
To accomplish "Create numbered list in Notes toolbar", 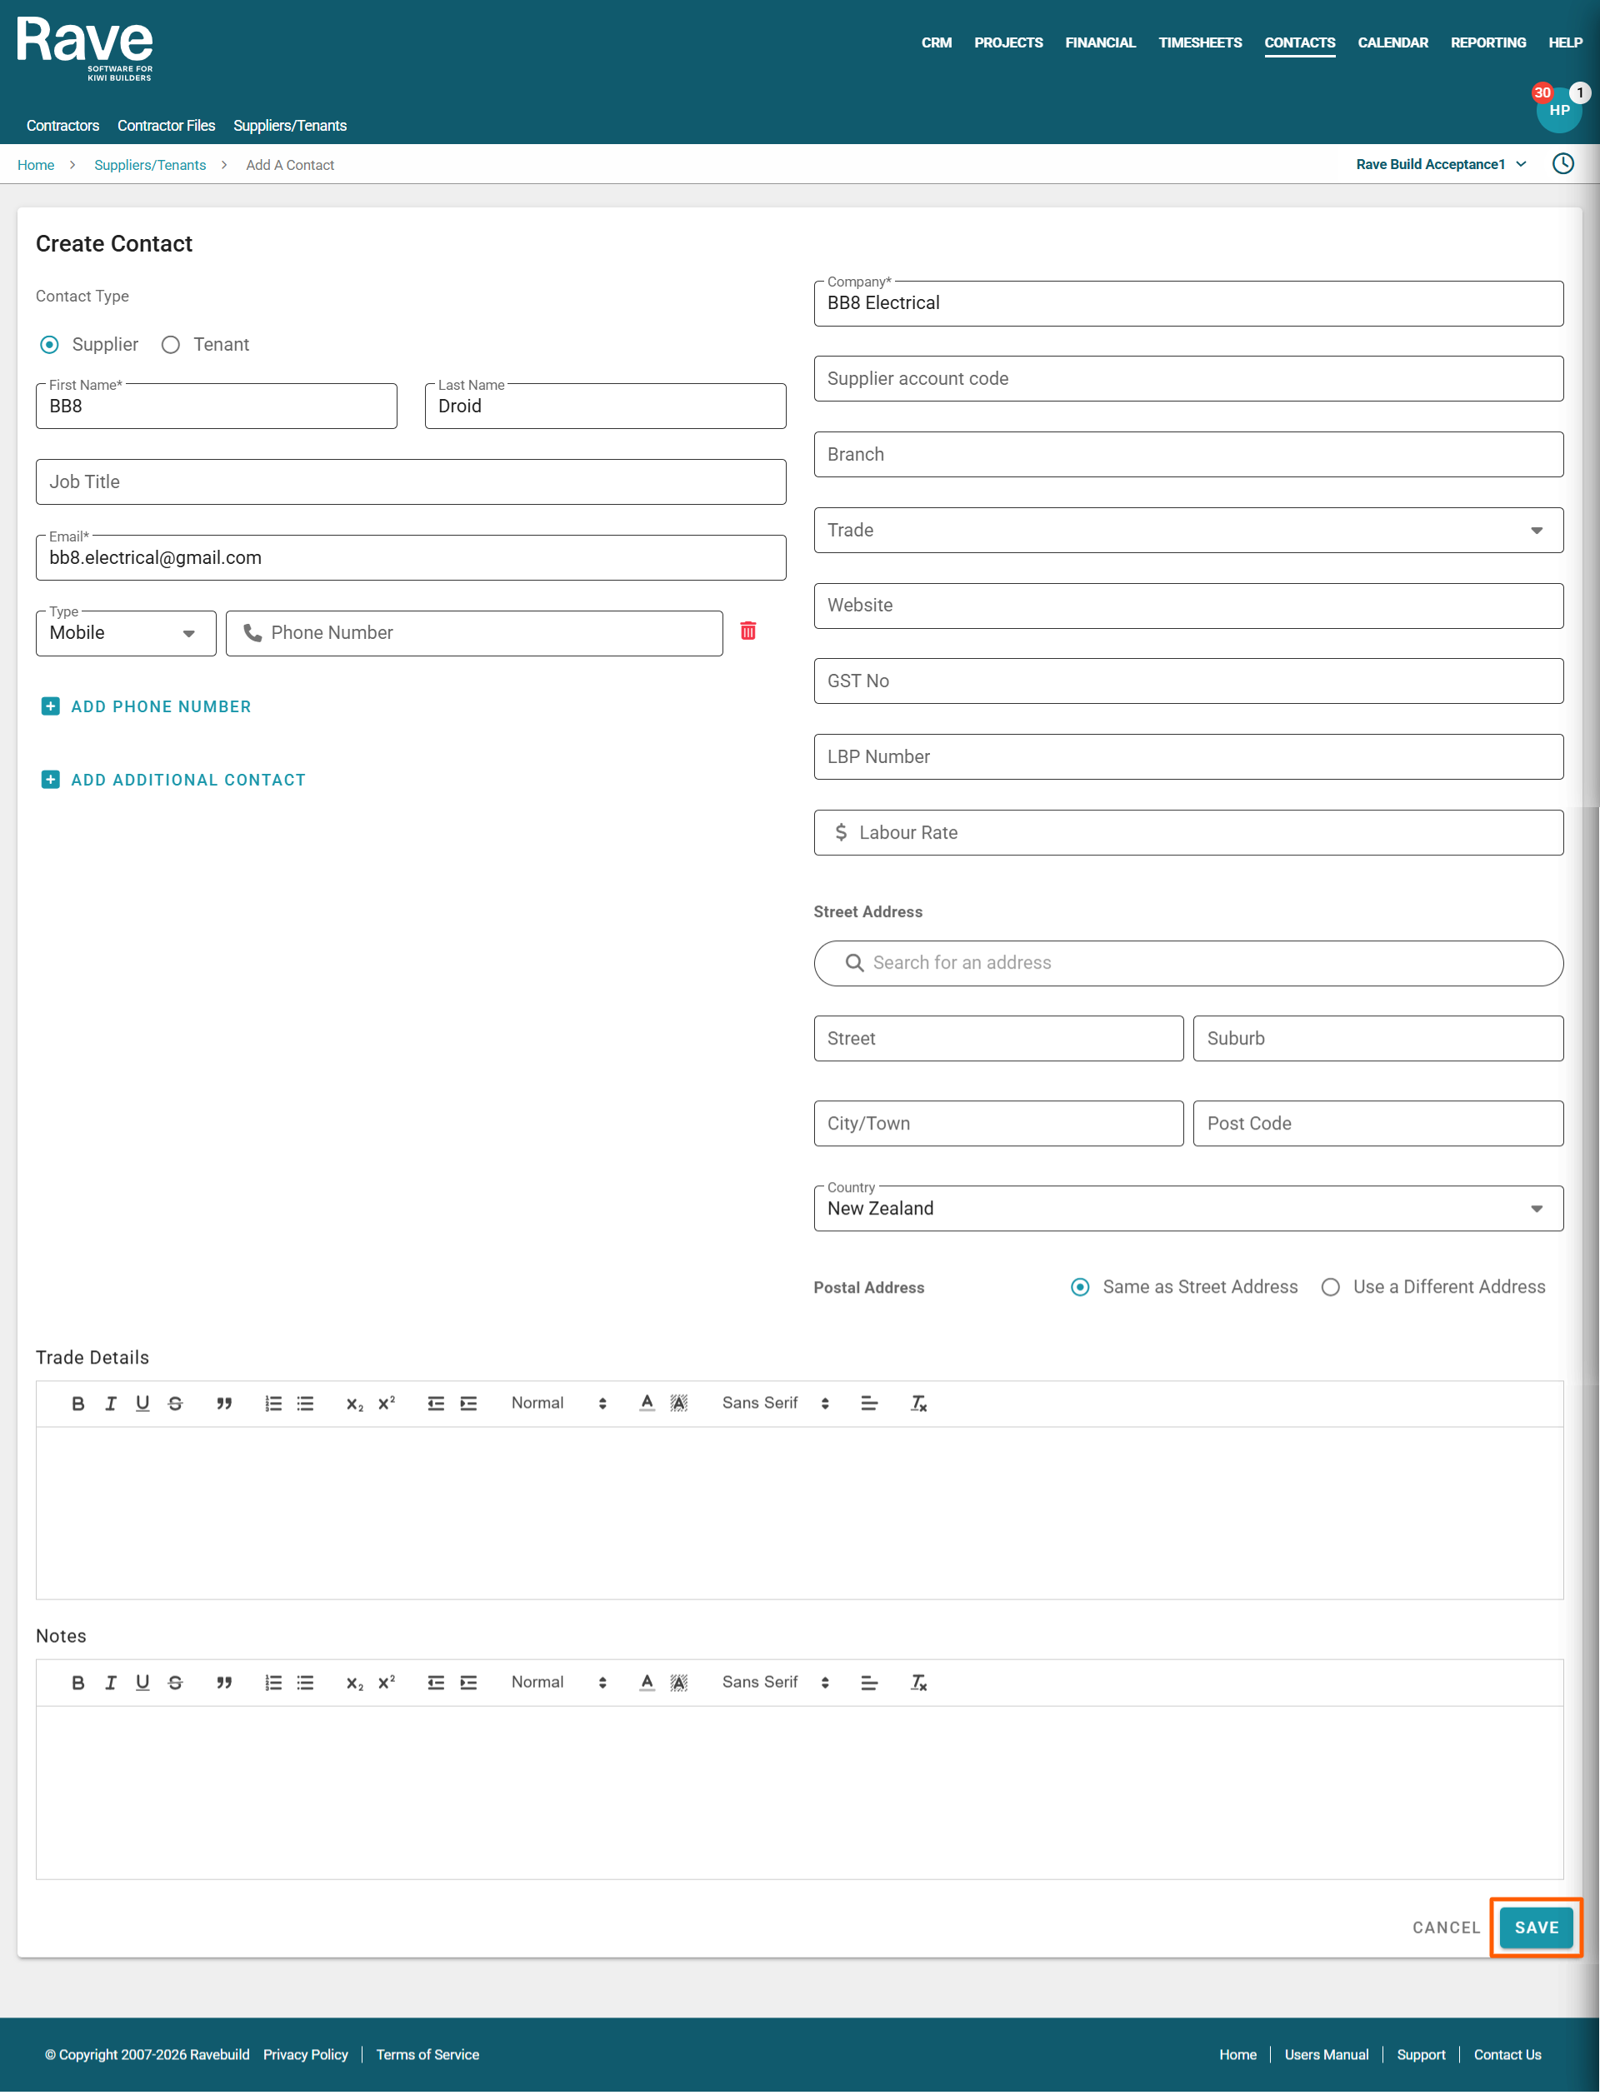I will pyautogui.click(x=273, y=1682).
